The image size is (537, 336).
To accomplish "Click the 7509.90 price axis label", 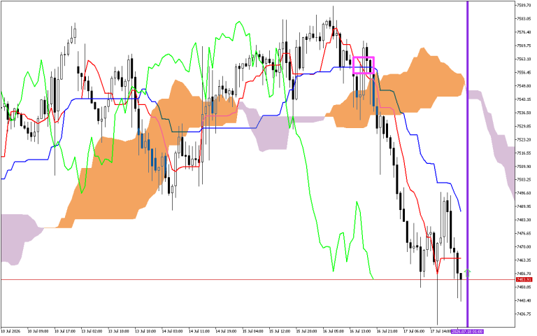I will point(524,167).
